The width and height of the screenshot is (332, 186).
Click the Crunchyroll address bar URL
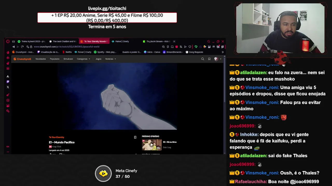point(66,47)
